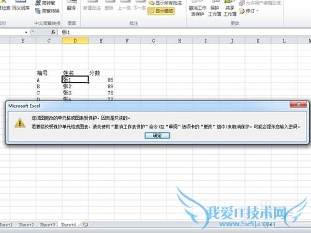Switch to the Sheet2 tab
The height and width of the screenshot is (233, 311).
(26, 225)
